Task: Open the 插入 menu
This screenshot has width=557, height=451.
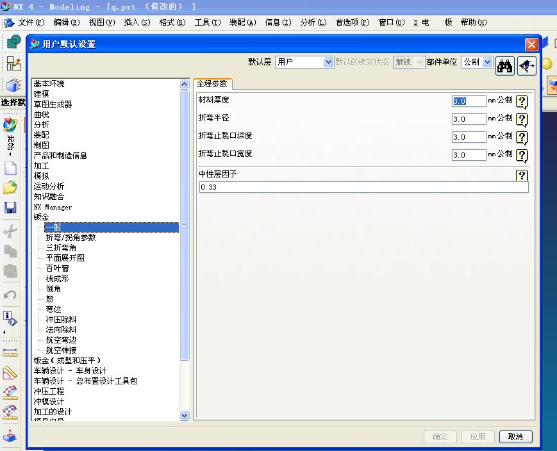Action: point(137,22)
